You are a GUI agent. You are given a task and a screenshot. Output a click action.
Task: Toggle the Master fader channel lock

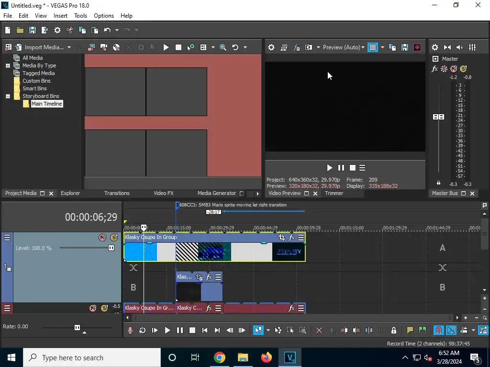pyautogui.click(x=438, y=183)
